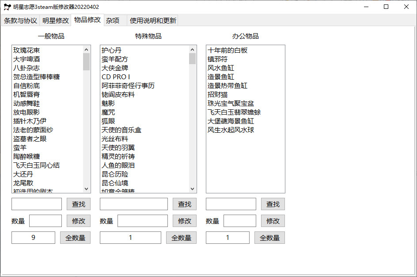Click the app icon in title bar
The height and width of the screenshot is (277, 417).
[7, 7]
